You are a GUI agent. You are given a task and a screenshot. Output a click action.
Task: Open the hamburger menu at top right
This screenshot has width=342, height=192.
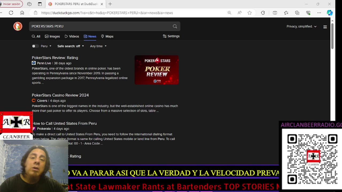pos(325,27)
